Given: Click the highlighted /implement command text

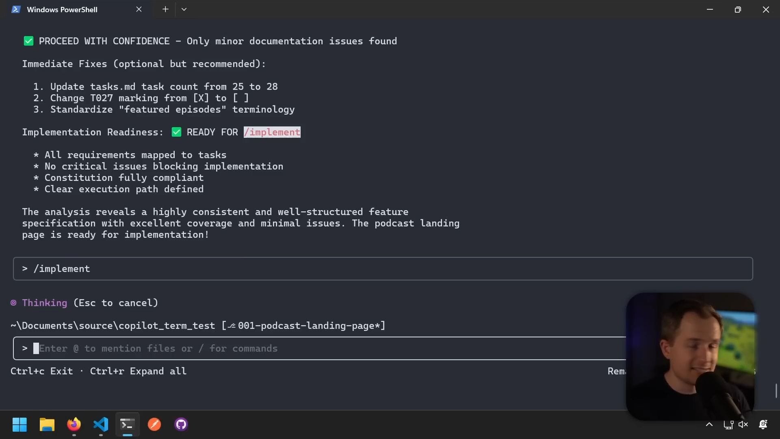Looking at the screenshot, I should pos(272,132).
